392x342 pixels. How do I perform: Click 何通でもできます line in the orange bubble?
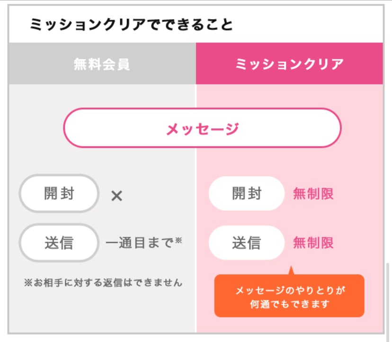289,304
